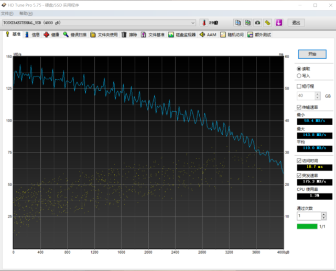Enable the 短行程 short stroke checkbox
336x271 pixels.
pos(299,86)
